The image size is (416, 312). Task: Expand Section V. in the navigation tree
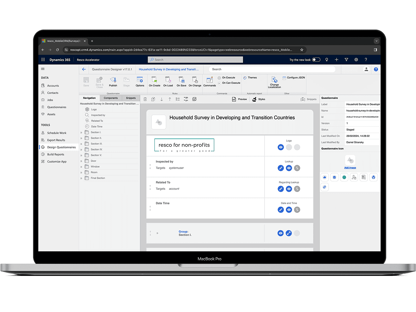tap(82, 155)
